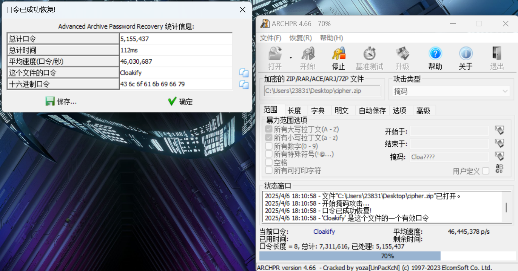Copy the file password Cloakify via icon
Viewport: 518px width, 271px height.
(x=244, y=73)
